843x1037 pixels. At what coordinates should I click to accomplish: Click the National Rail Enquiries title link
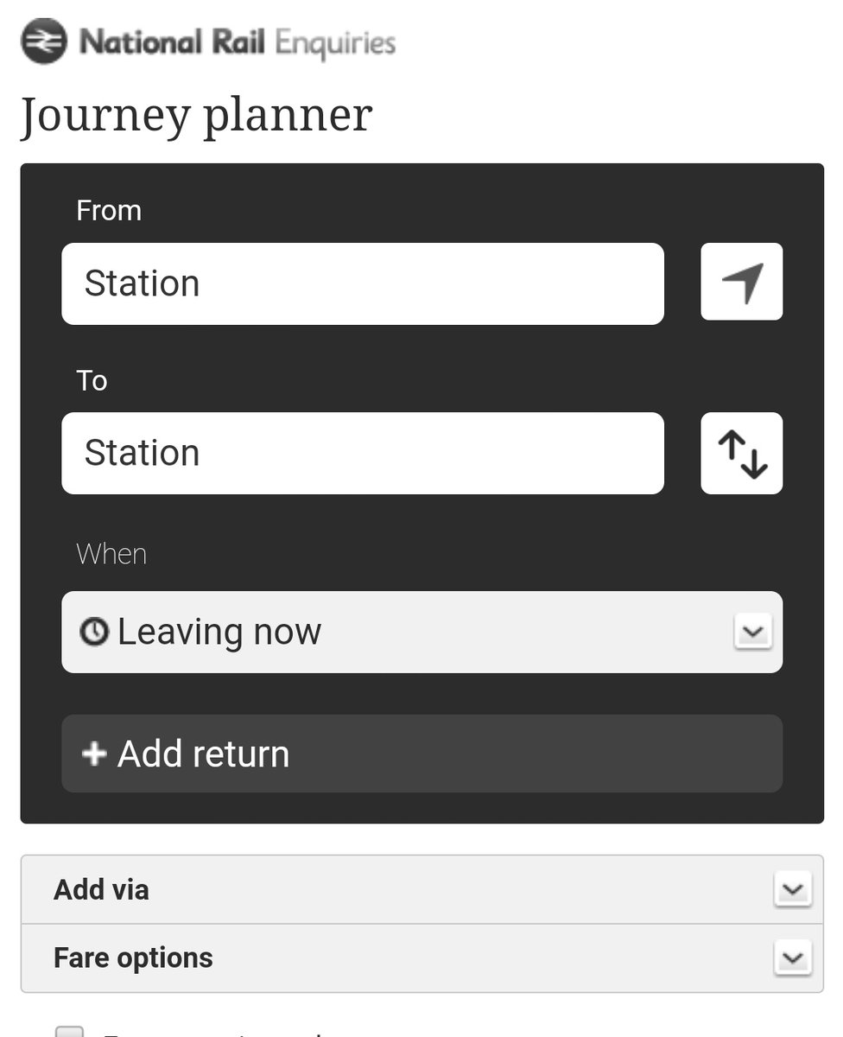coord(238,42)
